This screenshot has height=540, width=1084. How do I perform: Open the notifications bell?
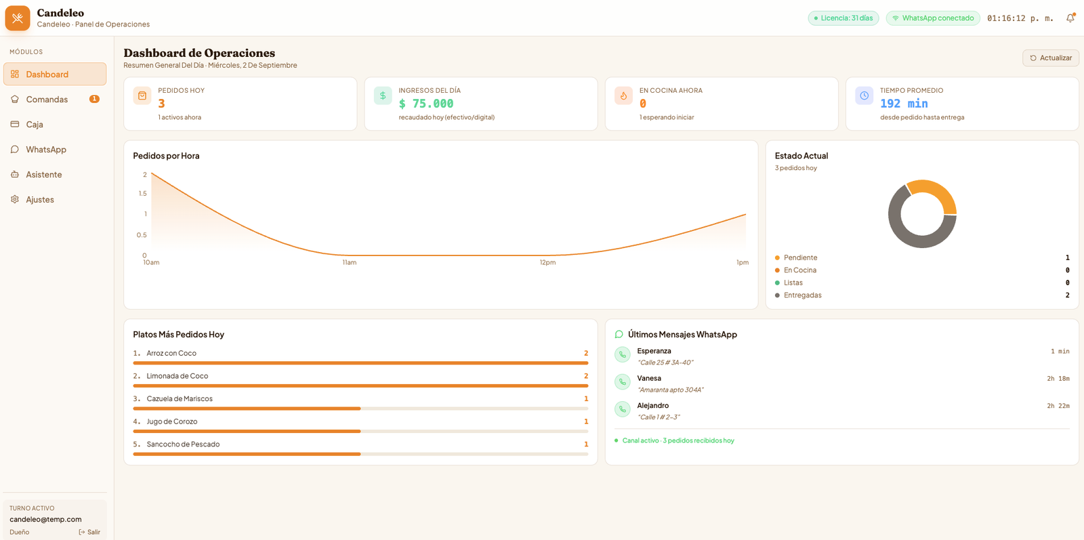pyautogui.click(x=1070, y=18)
